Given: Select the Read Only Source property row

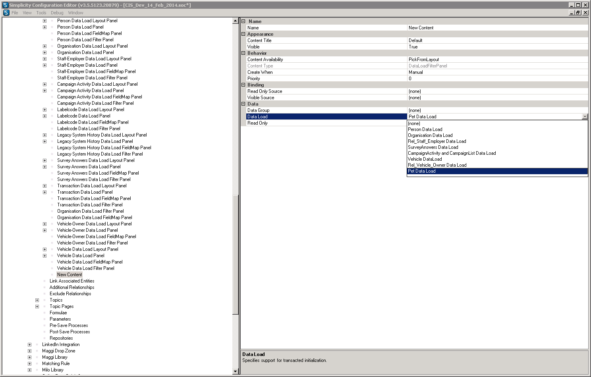Looking at the screenshot, I should coord(417,91).
